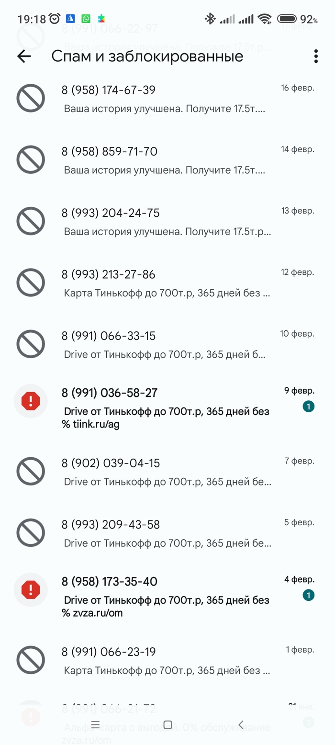Open the three-dot overflow menu

click(316, 56)
